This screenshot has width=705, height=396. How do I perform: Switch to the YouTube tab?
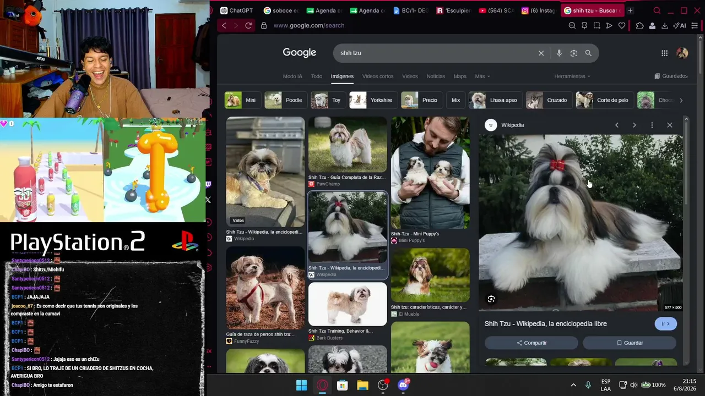496,10
